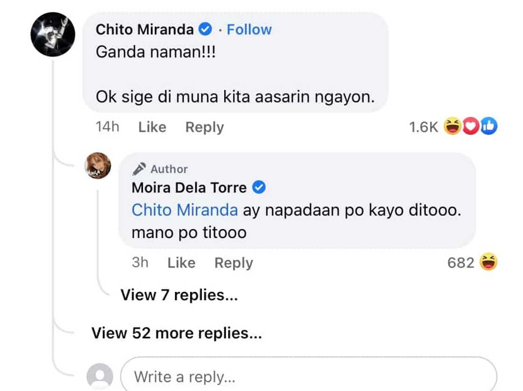Click Moira Dela Torre's verified badge

[259, 188]
